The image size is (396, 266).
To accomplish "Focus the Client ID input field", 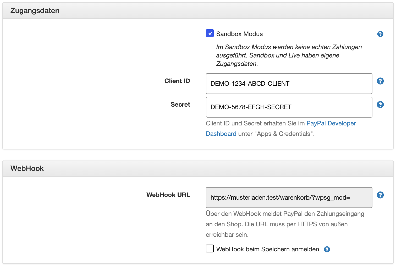I will pyautogui.click(x=289, y=84).
